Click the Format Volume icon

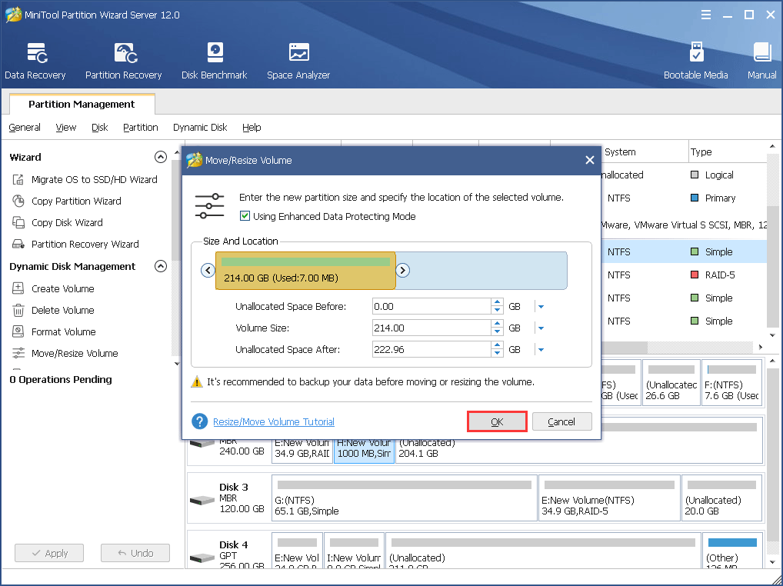click(18, 331)
